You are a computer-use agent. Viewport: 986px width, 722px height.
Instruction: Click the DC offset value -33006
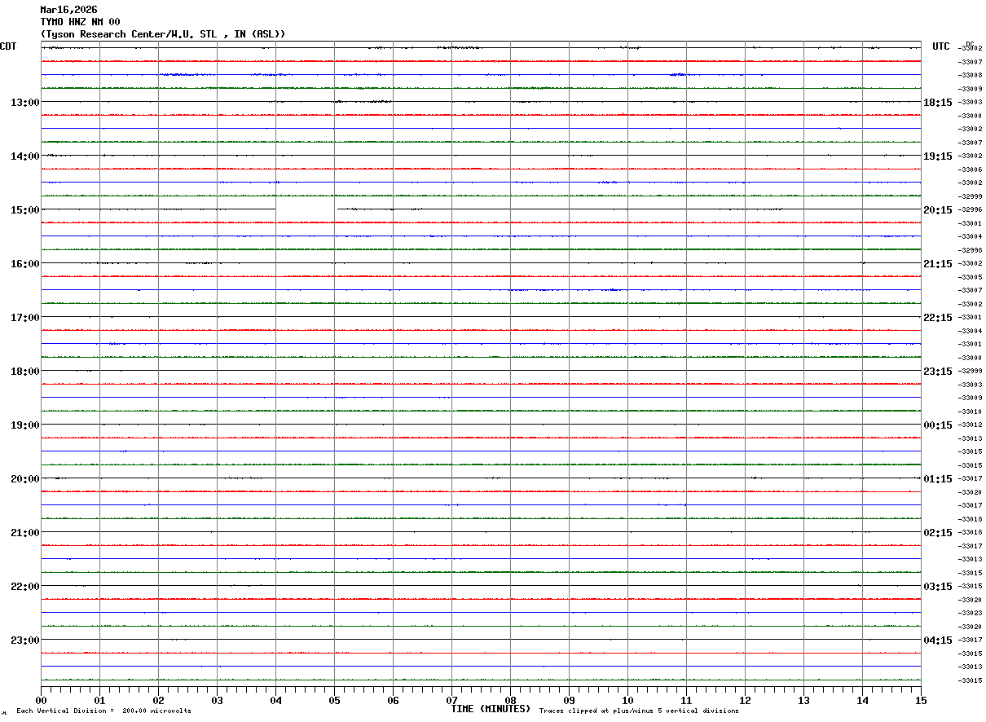pyautogui.click(x=971, y=169)
